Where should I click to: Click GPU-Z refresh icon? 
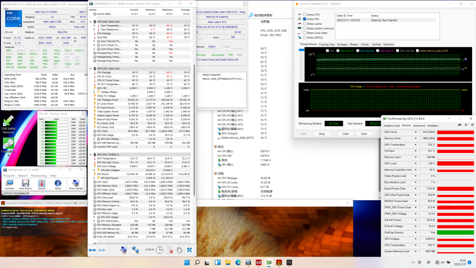point(466,125)
